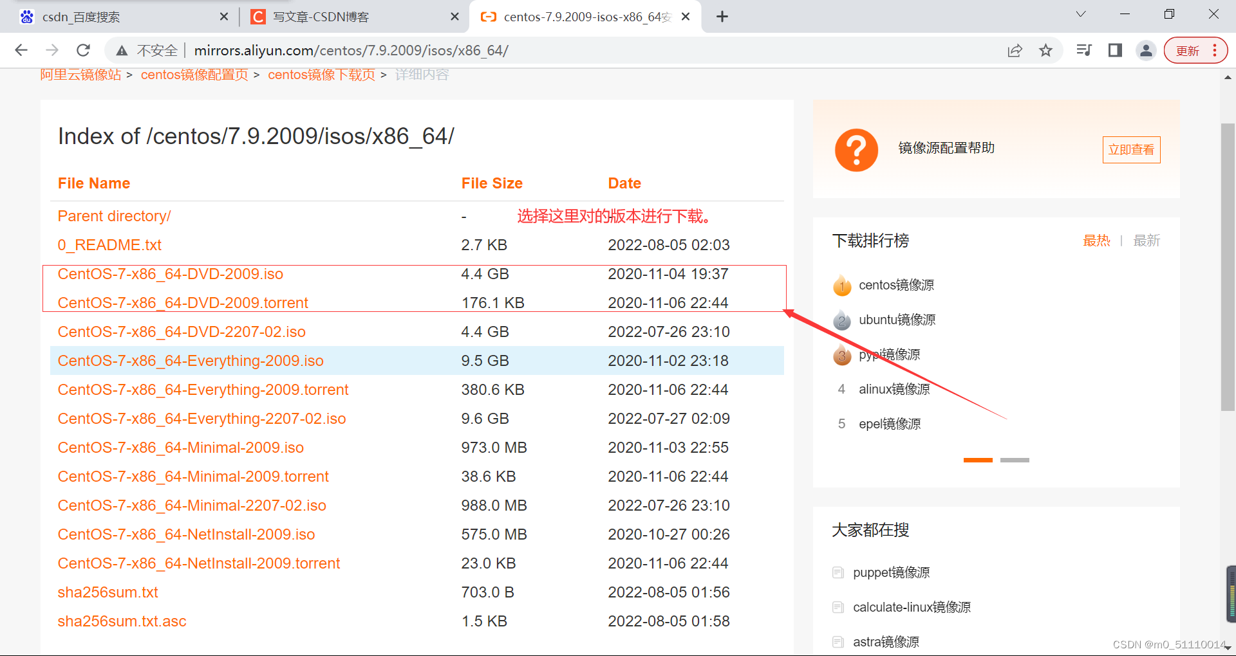This screenshot has width=1236, height=656.
Task: Open astra镜像源 search suggestion
Action: pos(886,642)
